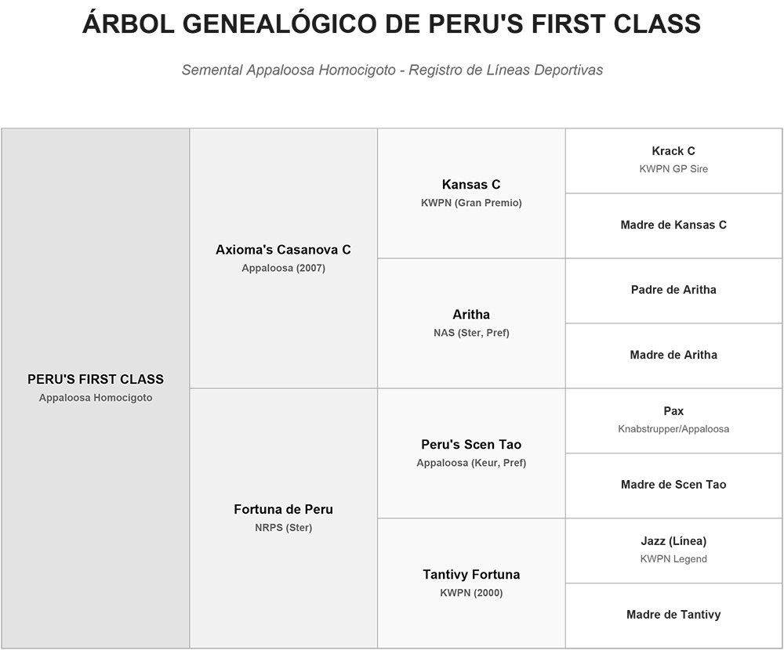Click the Axioma's Casanova C sire cell
This screenshot has height=650, width=784.
(284, 258)
